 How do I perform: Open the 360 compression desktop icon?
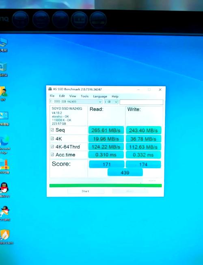click(4, 167)
